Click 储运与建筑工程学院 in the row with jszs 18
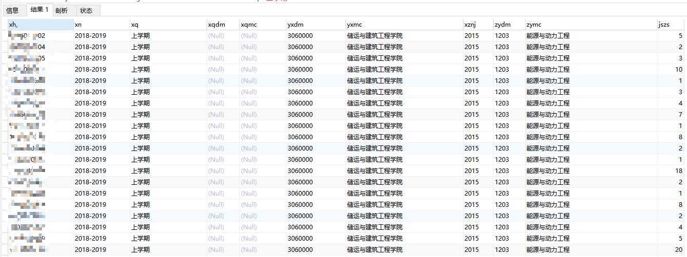The image size is (687, 257). 375,171
